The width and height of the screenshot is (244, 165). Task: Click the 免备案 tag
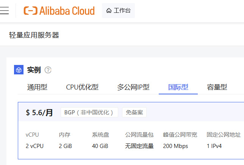point(134,112)
